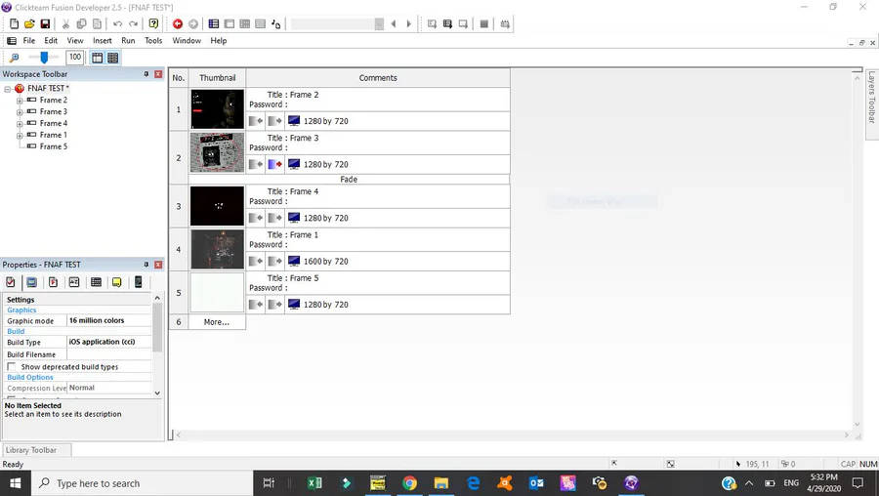Open the Event List Editor icon

260,23
